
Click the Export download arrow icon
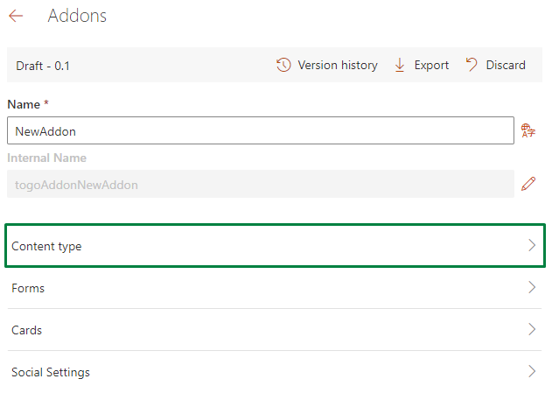[x=400, y=65]
